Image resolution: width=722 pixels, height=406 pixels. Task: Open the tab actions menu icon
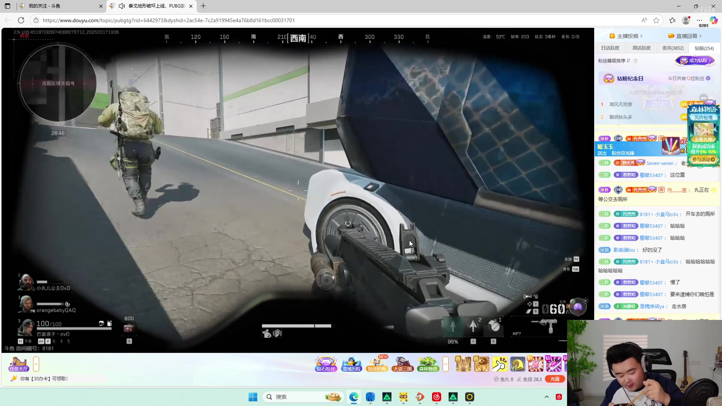point(8,6)
